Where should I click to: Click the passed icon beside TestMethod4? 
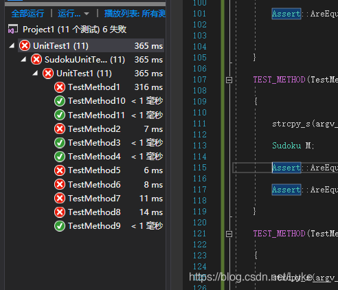click(60, 157)
